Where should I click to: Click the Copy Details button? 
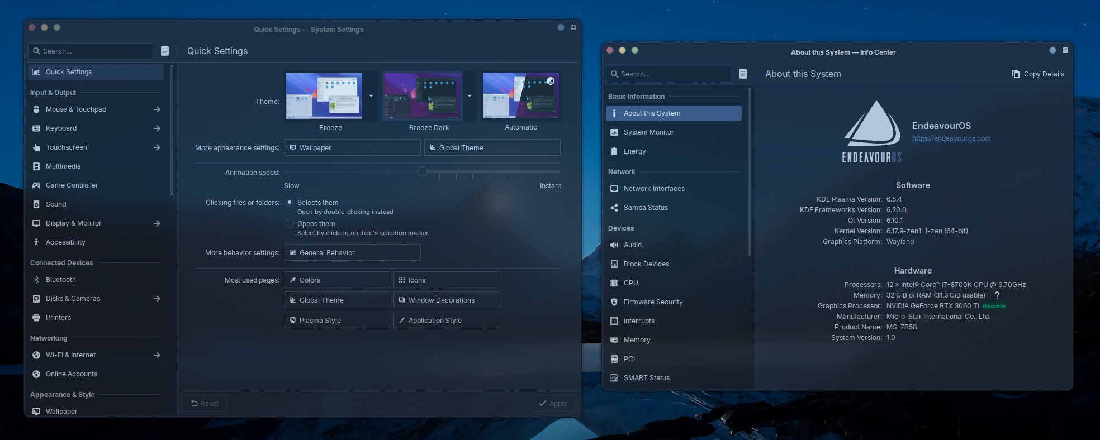tap(1038, 74)
